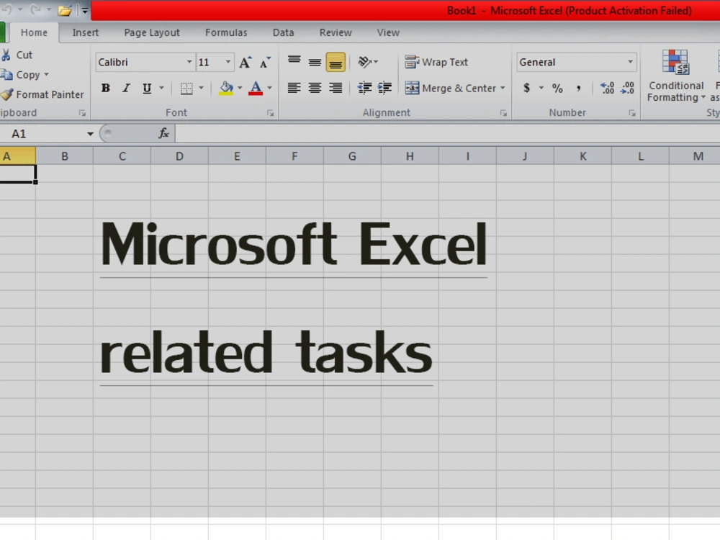Apply the red Font Color
This screenshot has height=540, width=720.
(x=256, y=88)
